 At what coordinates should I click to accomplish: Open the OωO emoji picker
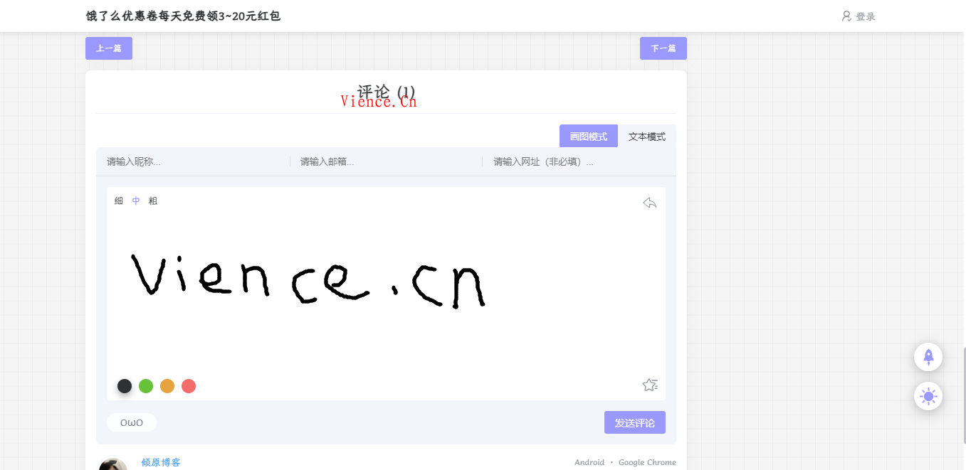pos(132,422)
